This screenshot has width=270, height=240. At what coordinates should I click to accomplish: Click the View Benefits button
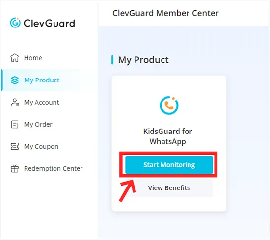point(169,188)
